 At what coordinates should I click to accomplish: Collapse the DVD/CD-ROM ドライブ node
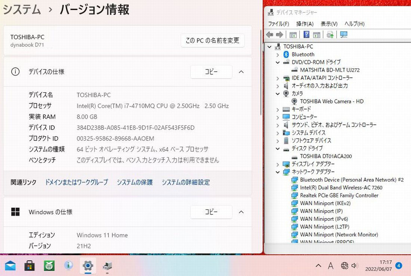coord(277,62)
